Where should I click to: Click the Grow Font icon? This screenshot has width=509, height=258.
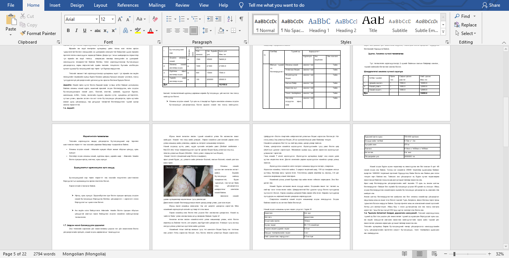(121, 19)
